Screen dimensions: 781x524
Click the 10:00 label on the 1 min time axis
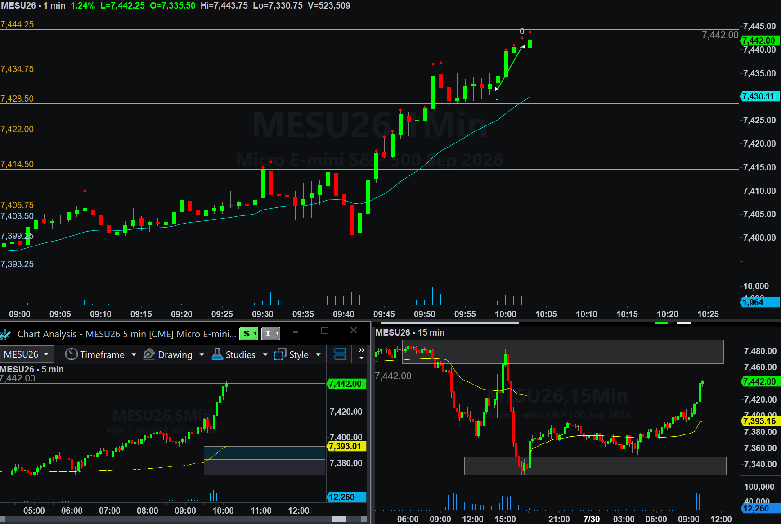506,314
